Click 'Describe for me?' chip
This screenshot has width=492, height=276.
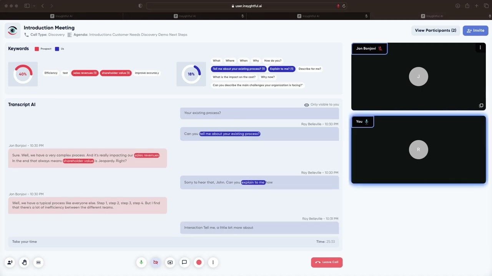(x=310, y=69)
